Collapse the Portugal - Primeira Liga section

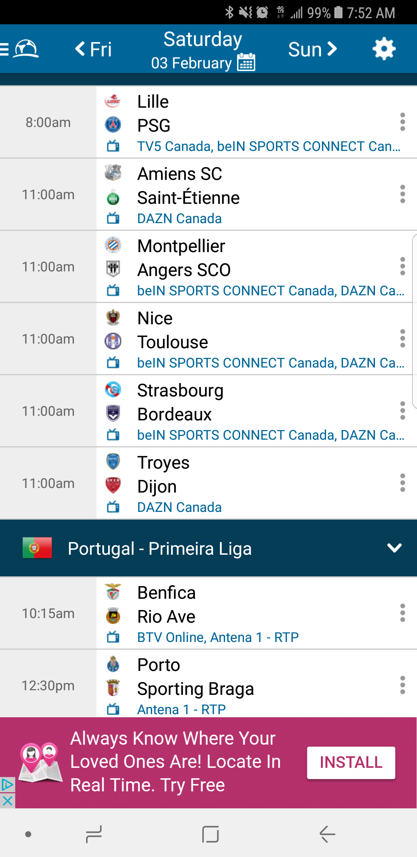pos(394,548)
